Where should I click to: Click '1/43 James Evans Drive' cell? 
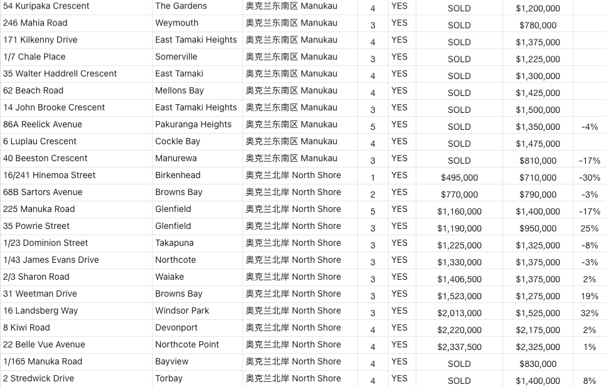pos(76,261)
